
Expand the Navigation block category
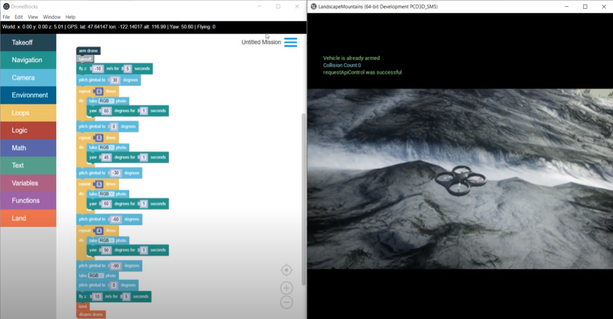(28, 60)
